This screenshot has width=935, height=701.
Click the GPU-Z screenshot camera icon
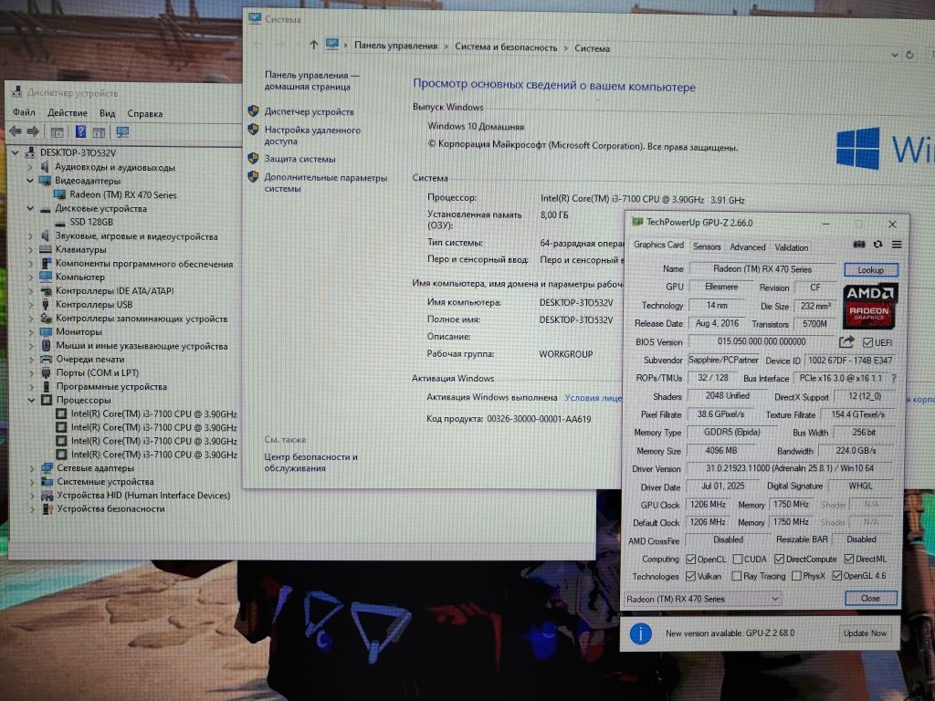(x=858, y=245)
